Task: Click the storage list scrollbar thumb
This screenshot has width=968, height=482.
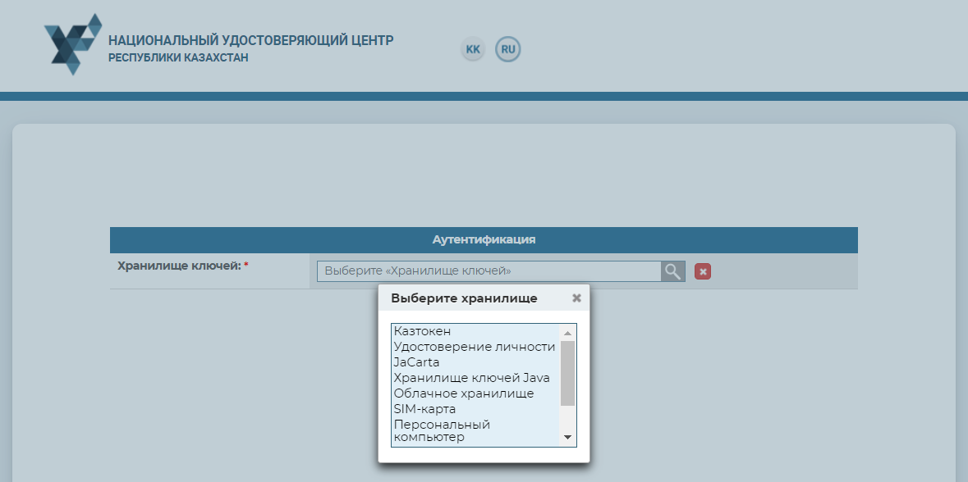Action: click(x=567, y=373)
